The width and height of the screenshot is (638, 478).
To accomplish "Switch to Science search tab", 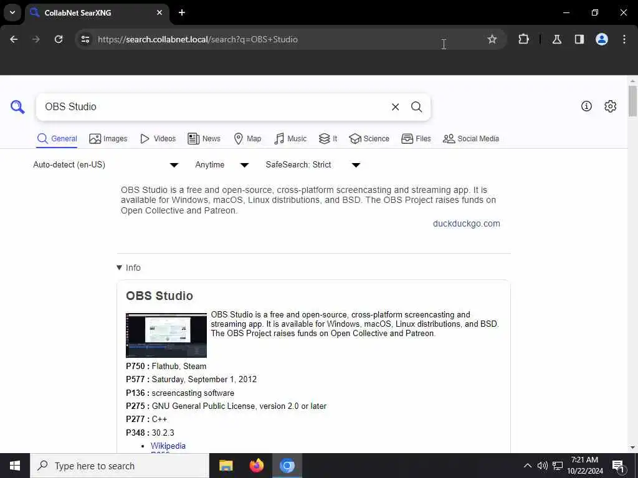I will 369,139.
